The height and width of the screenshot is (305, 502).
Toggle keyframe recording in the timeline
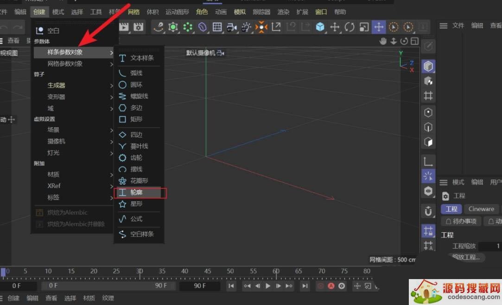tap(320, 286)
